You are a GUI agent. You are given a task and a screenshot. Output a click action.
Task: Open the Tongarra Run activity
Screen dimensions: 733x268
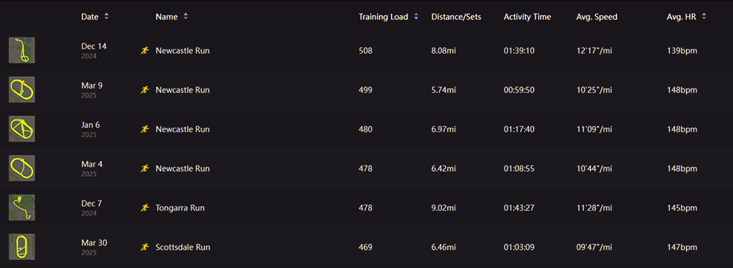pyautogui.click(x=180, y=208)
